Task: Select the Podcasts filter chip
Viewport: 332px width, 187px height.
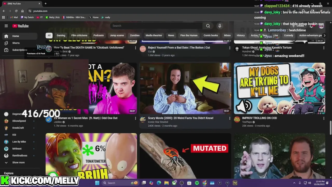Action: click(99, 35)
